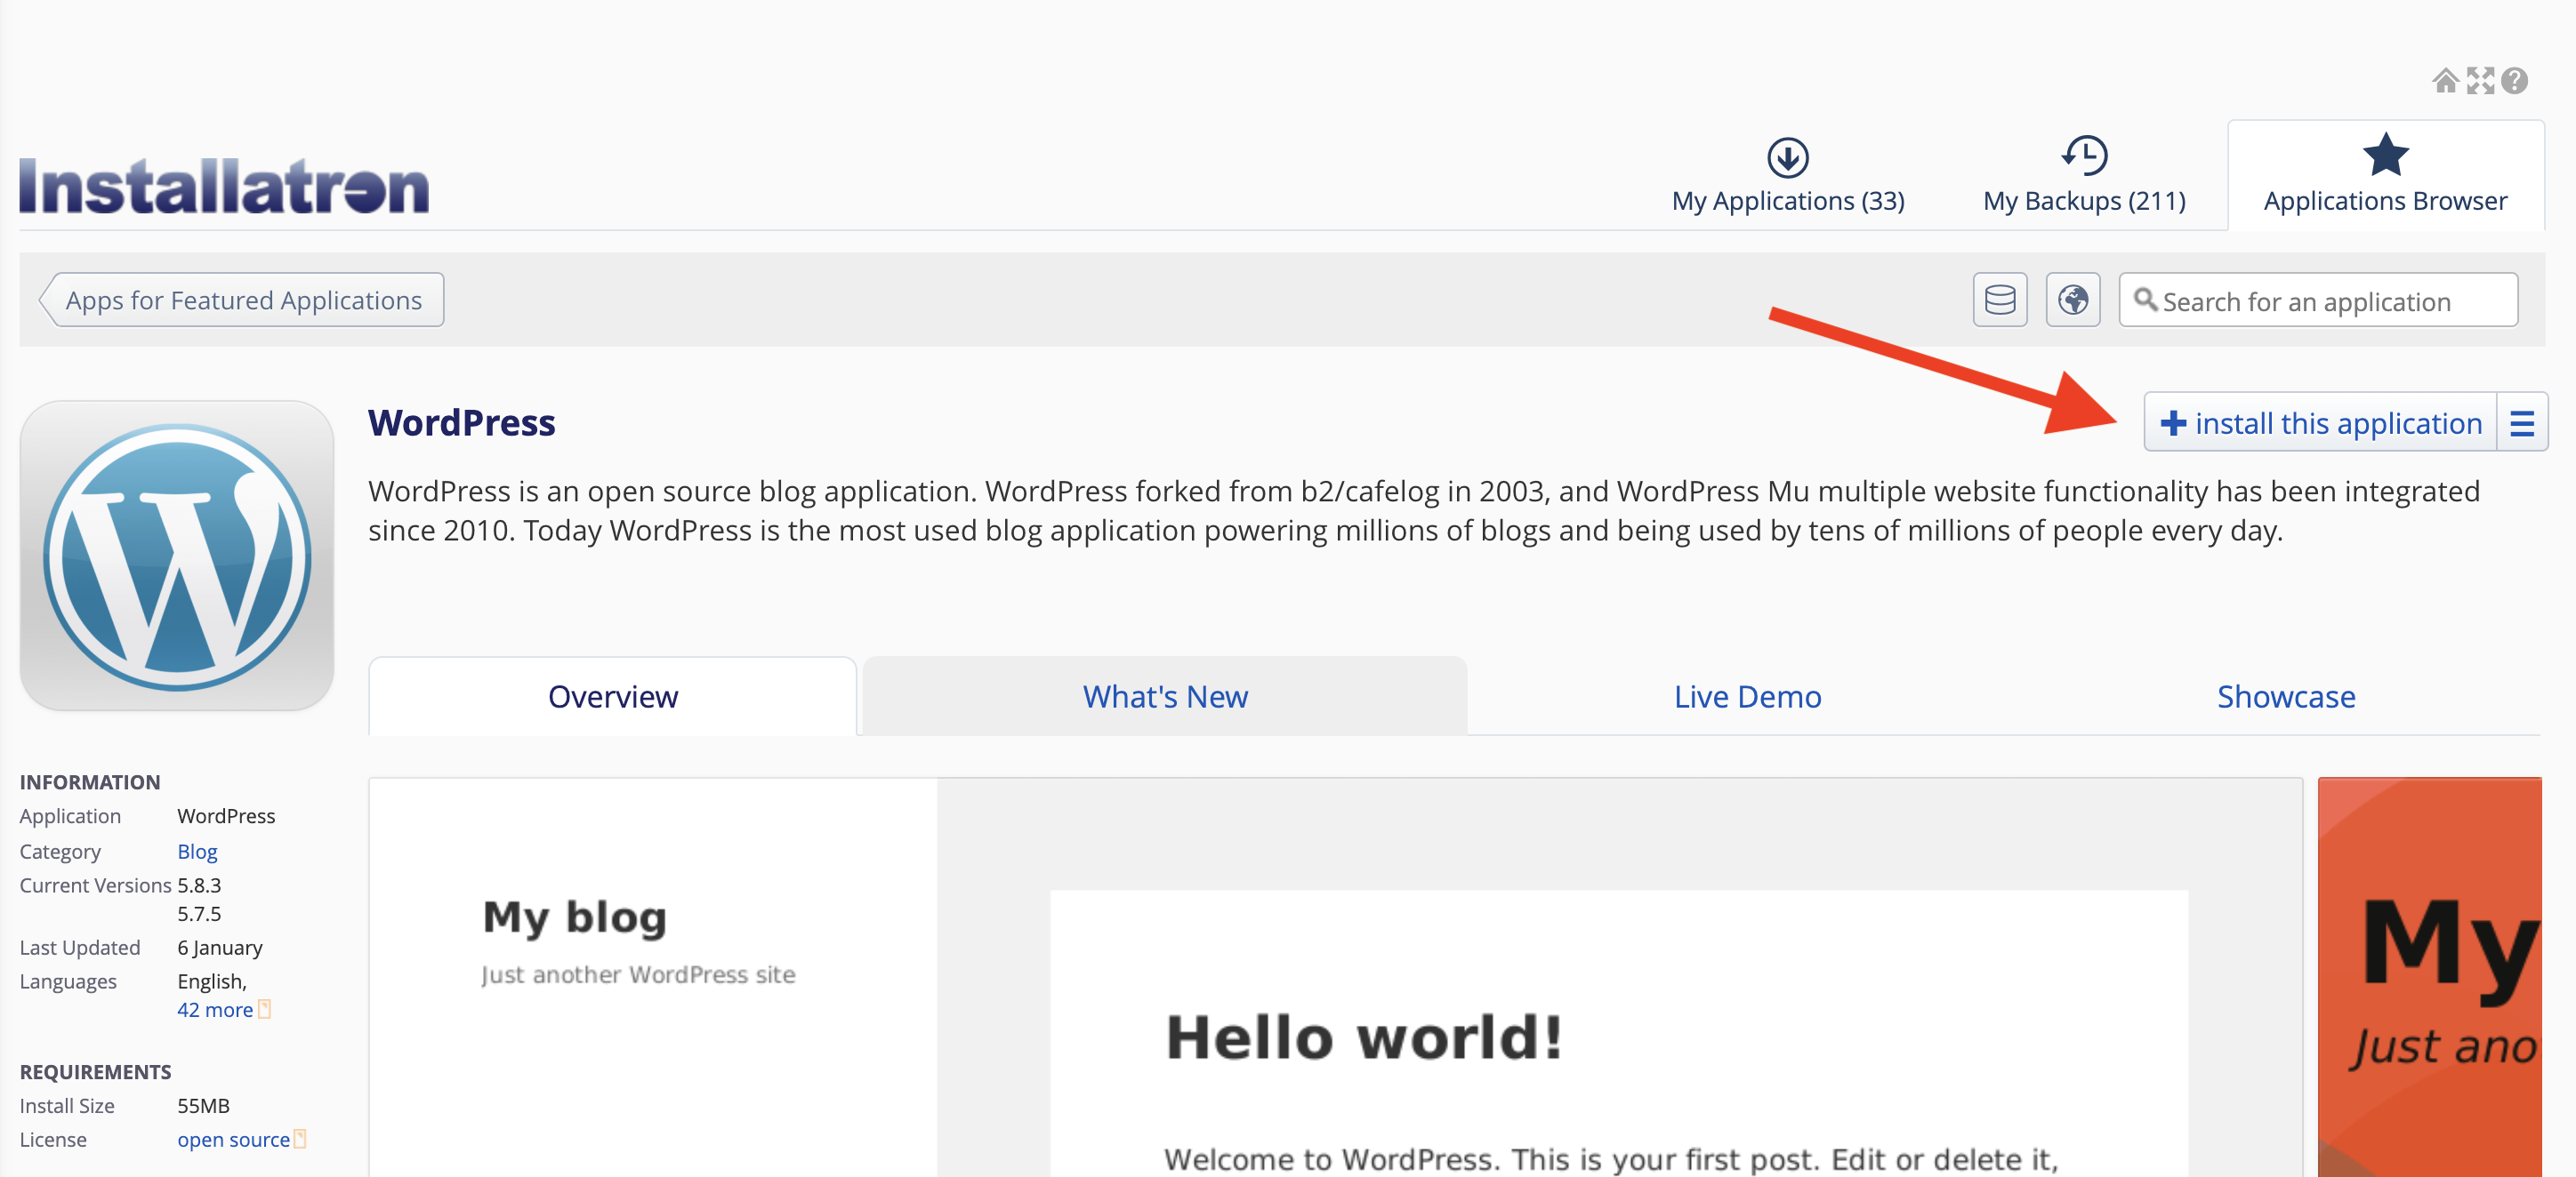Click the orange theme screenshot thumbnail

2430,977
